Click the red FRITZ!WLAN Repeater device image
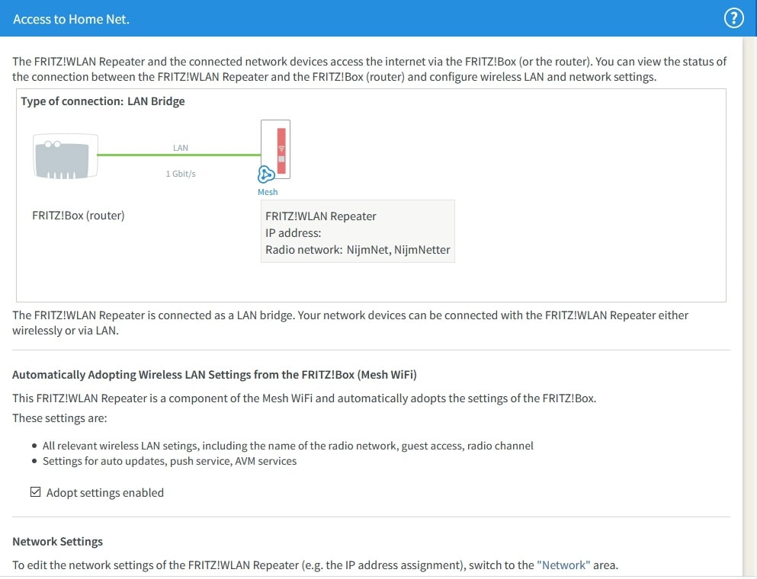This screenshot has height=579, width=757. pos(281,148)
